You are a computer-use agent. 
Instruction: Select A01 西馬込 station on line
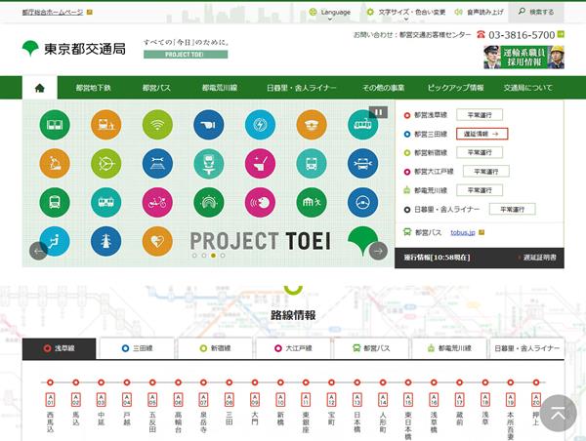click(x=50, y=382)
